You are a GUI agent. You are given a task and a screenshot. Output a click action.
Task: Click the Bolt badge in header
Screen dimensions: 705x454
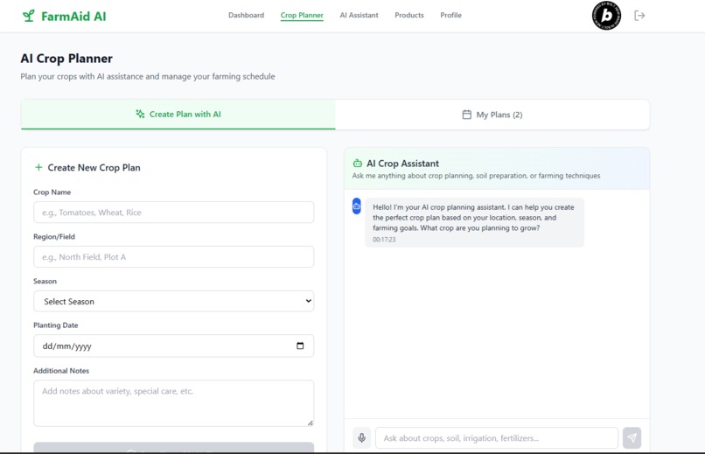click(606, 16)
